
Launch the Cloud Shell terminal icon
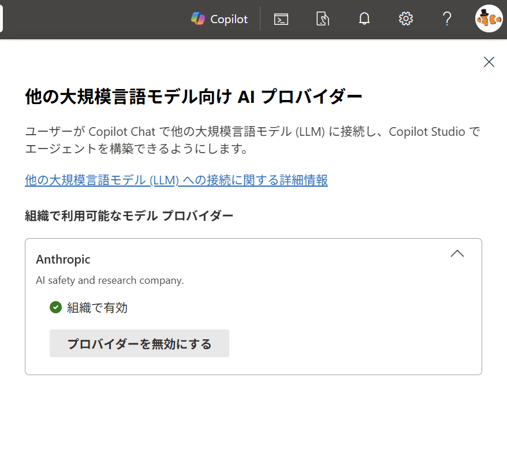point(281,19)
